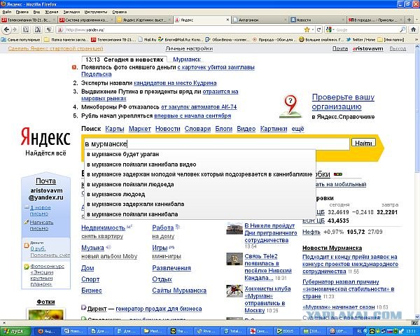Image resolution: width=420 pixels, height=336 pixels.
Task: Open the Недвижимость link
Action: tap(103, 227)
